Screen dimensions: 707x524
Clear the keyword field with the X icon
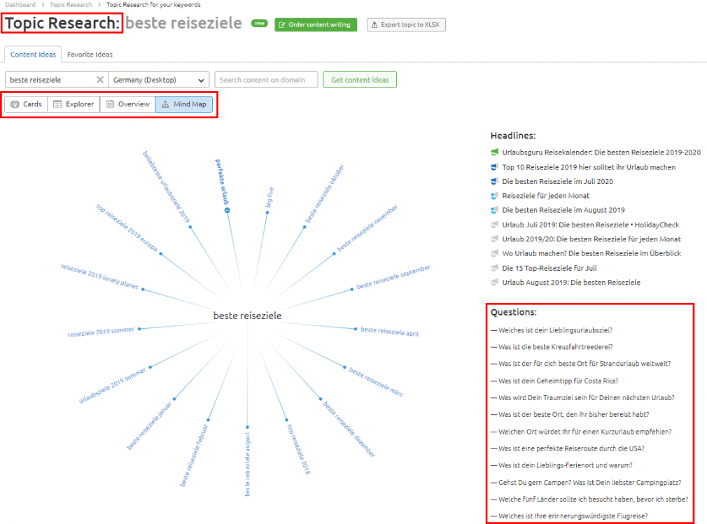pyautogui.click(x=100, y=80)
